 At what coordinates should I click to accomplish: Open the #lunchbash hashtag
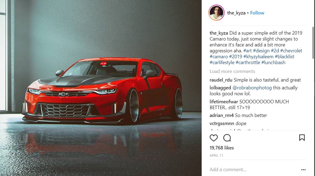[273, 63]
